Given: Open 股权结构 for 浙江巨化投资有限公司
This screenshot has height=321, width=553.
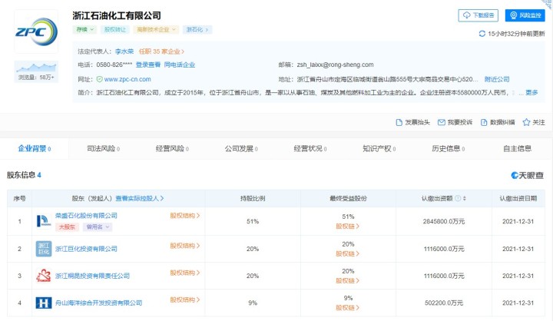Looking at the screenshot, I should (185, 246).
